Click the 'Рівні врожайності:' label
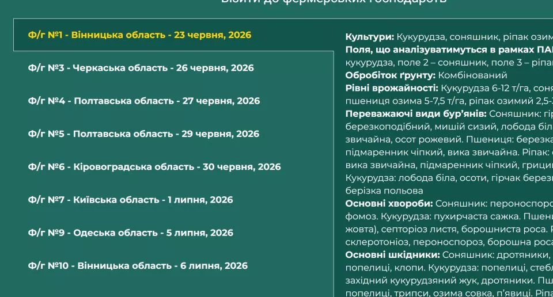 tap(392, 88)
